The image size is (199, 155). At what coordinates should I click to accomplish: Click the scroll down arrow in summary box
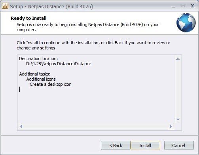pyautogui.click(x=178, y=119)
